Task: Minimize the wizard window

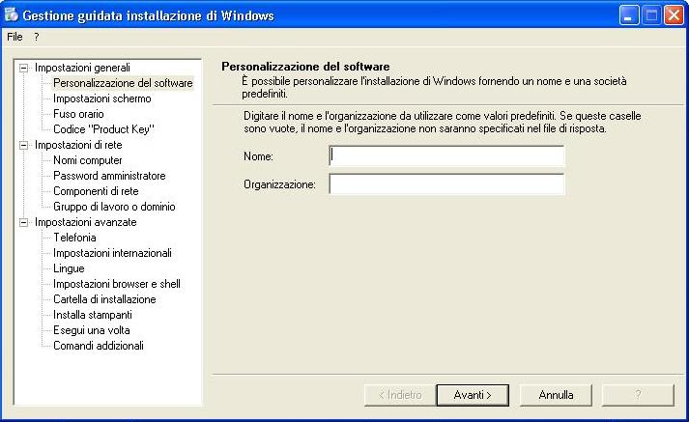Action: pyautogui.click(x=629, y=15)
